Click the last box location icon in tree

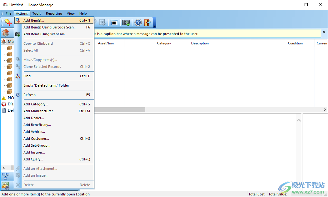[10, 92]
